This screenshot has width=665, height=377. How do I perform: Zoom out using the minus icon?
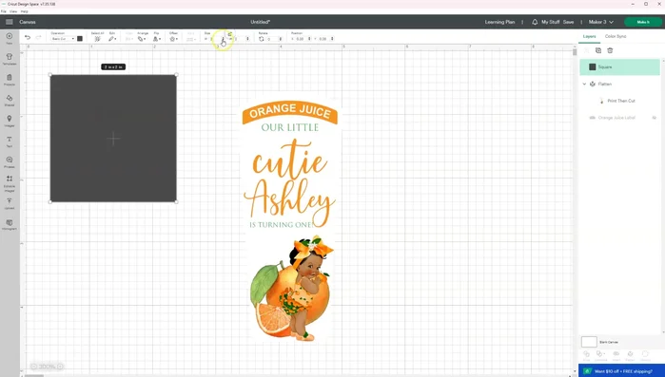[x=34, y=367]
